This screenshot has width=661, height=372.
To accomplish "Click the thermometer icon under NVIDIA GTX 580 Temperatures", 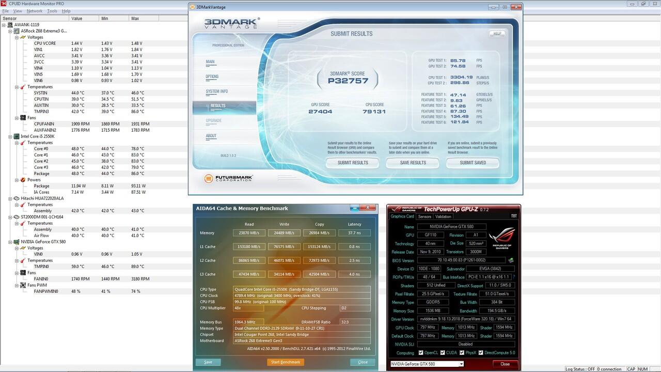I will (23, 260).
